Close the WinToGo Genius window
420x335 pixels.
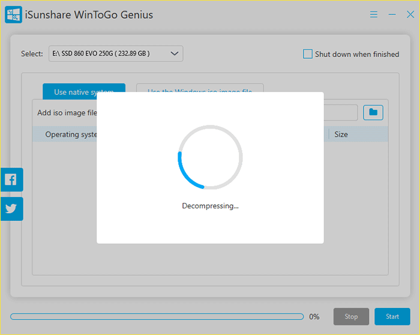pyautogui.click(x=410, y=14)
